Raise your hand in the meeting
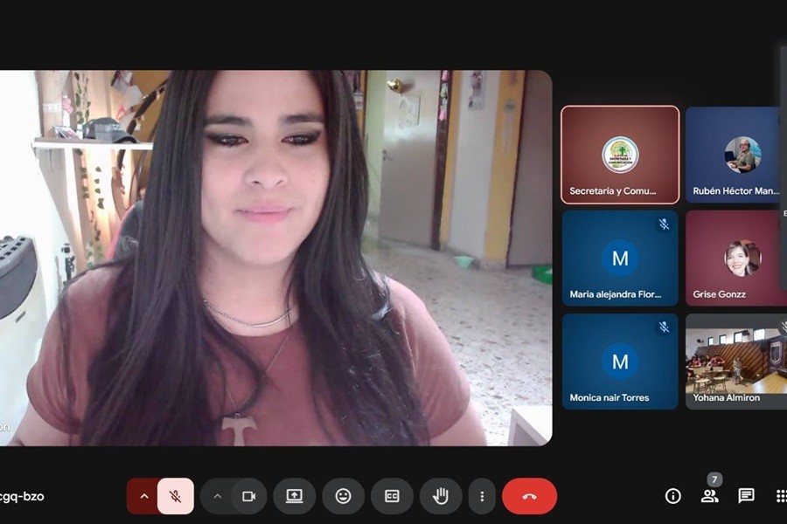Image resolution: width=787 pixels, height=524 pixels. 441,496
